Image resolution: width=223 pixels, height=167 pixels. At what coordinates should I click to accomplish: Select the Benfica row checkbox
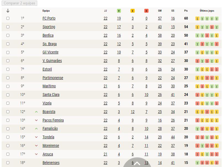tap(8, 35)
